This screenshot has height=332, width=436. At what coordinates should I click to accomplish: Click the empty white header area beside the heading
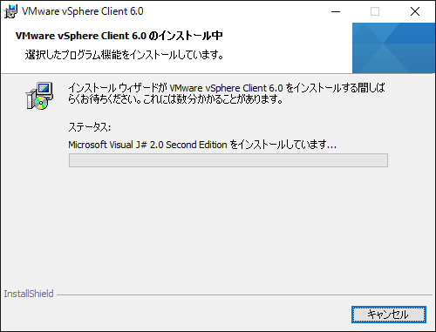coord(288,46)
